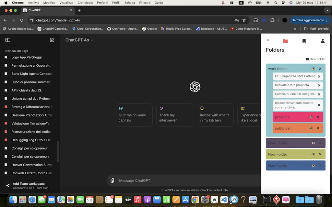The height and width of the screenshot is (207, 332).
Task: Open the profile tab in the Folders panel
Action: [322, 41]
